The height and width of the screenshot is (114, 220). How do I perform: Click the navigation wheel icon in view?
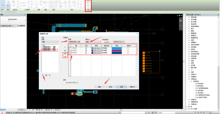pos(181,21)
